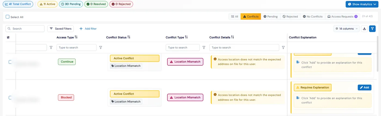Screen dimensions: 381x116
Task: Click Location Mismatch type badge in Blocked row
Action: 185,97
